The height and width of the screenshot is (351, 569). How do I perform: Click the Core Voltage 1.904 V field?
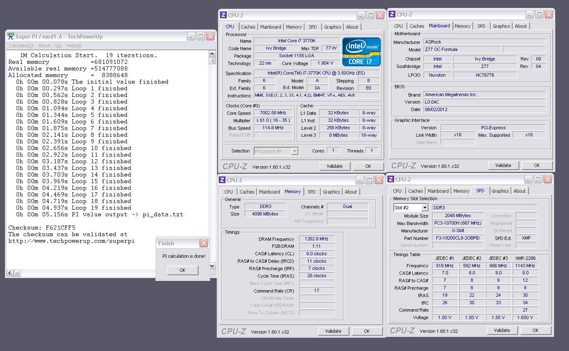[x=325, y=63]
